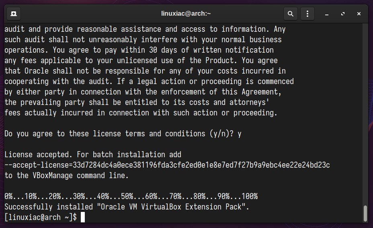
Task: Click the --accept-license hash line
Action: pyautogui.click(x=167, y=165)
